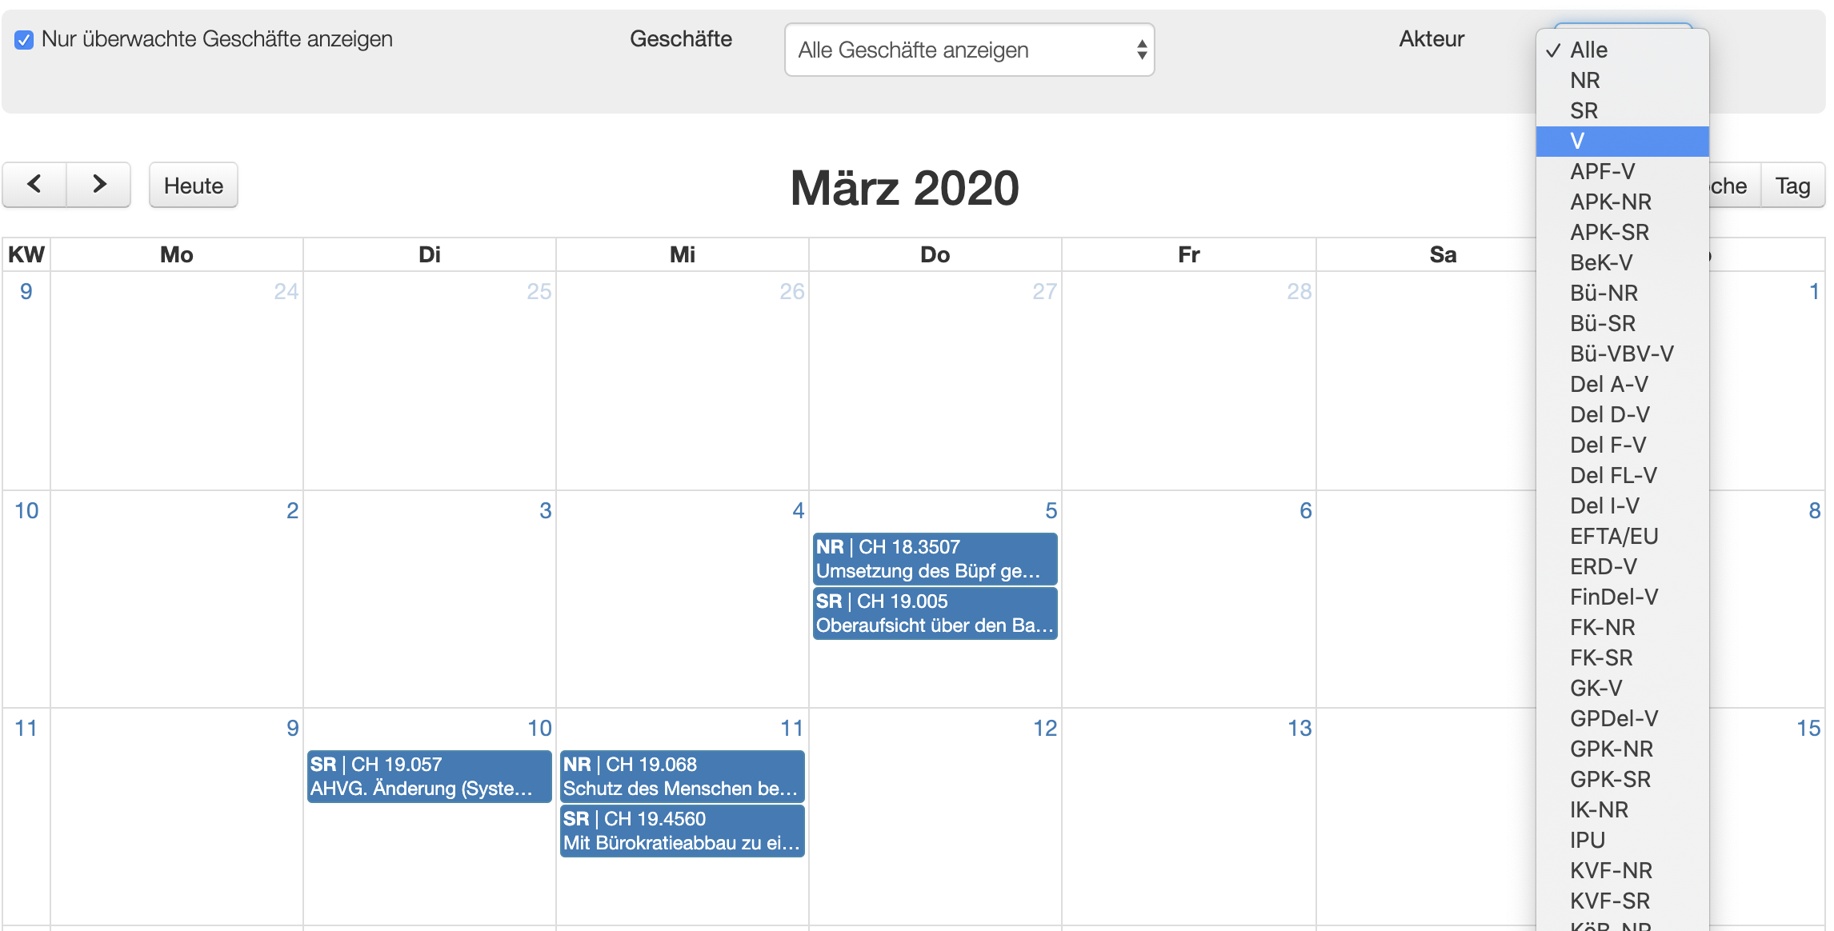Viewport: 1834px width, 931px height.
Task: Pick EFTA/EU from the Akteur options
Action: pos(1622,536)
